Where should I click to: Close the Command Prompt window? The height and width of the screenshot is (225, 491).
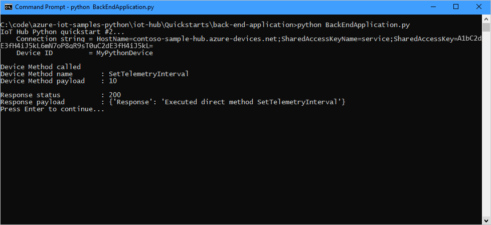click(478, 8)
